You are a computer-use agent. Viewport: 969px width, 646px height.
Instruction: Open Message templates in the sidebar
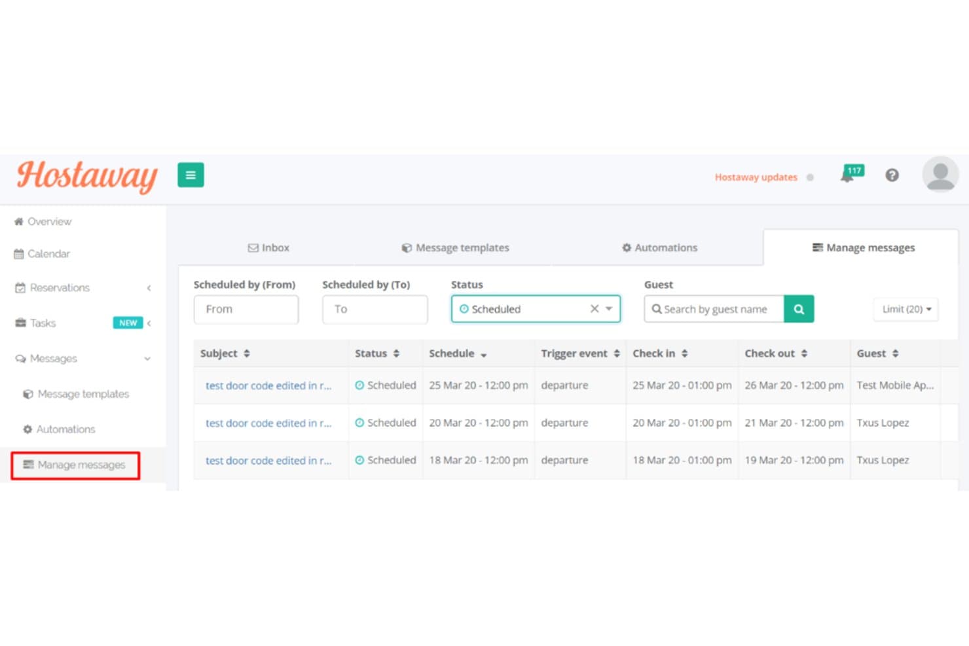tap(76, 394)
